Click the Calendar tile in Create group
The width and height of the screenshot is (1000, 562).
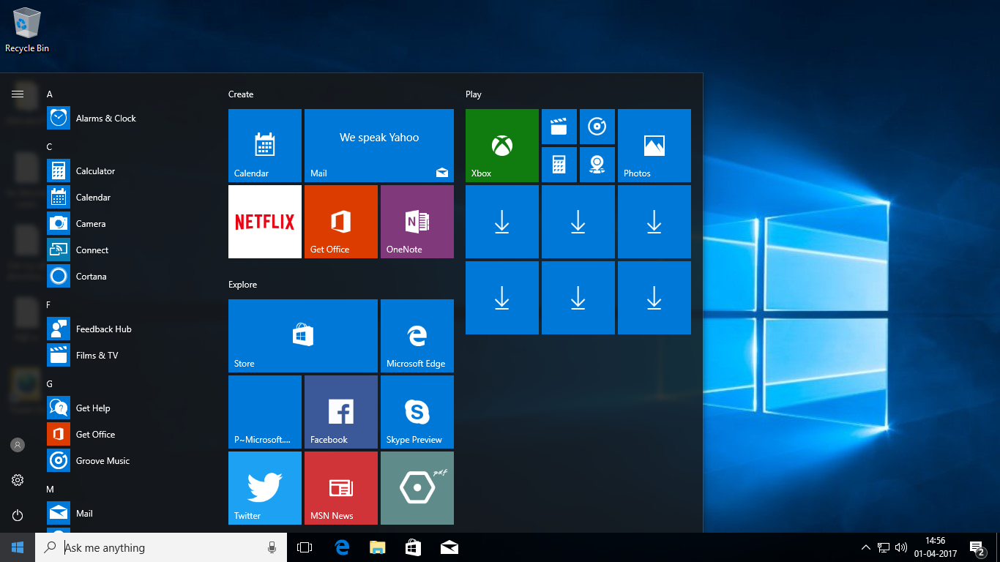(x=265, y=146)
